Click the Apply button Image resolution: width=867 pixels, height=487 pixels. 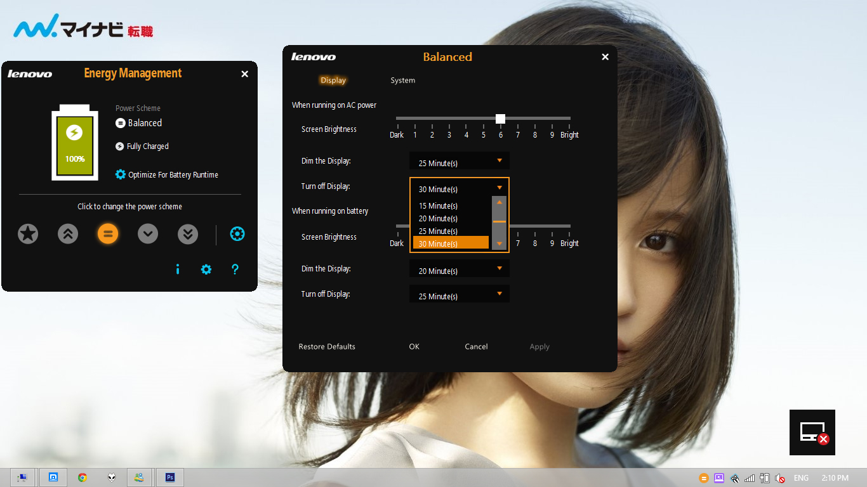click(x=539, y=347)
